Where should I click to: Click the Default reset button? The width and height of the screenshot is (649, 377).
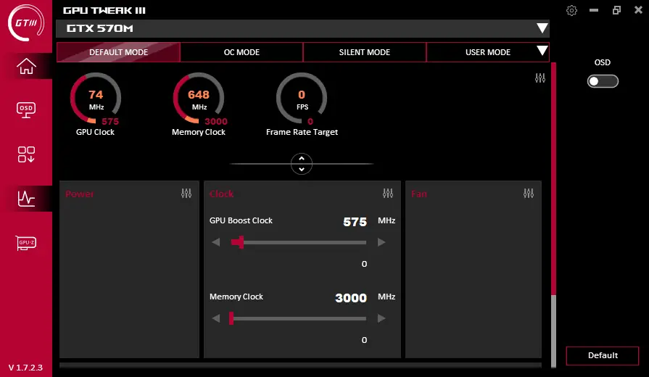[603, 355]
